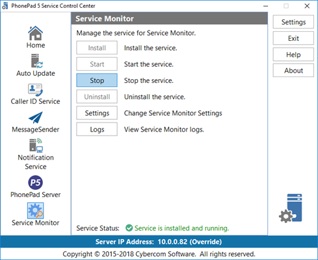
Task: Click 'Start the service.' description text
Action: [149, 64]
